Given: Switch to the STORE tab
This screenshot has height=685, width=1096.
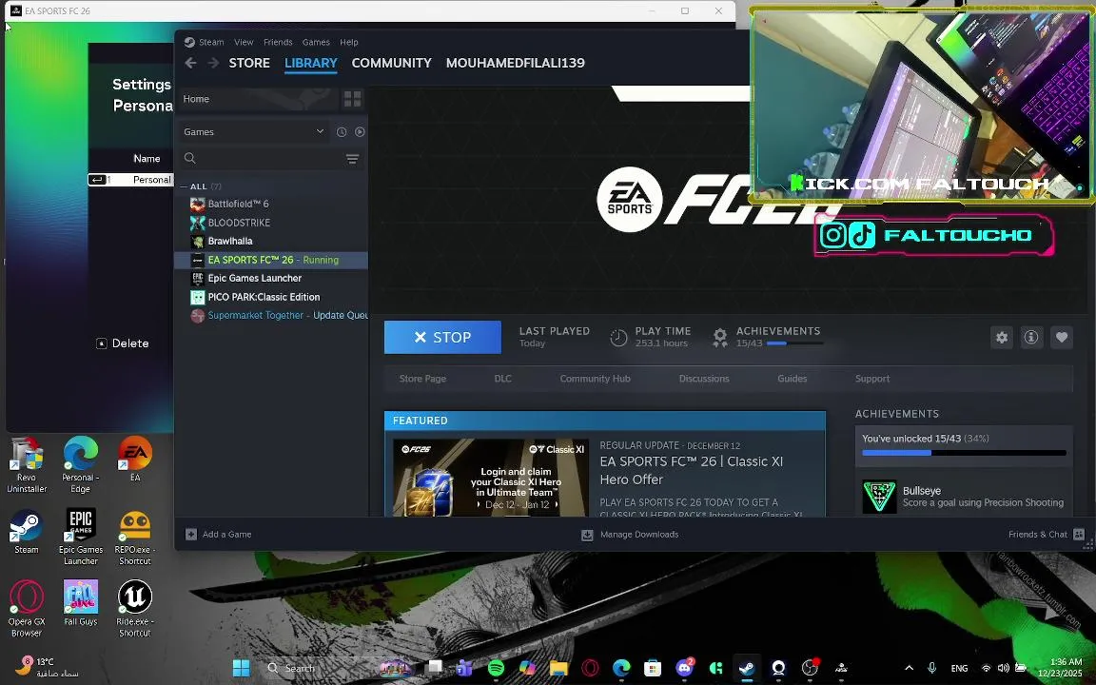Looking at the screenshot, I should 249,63.
